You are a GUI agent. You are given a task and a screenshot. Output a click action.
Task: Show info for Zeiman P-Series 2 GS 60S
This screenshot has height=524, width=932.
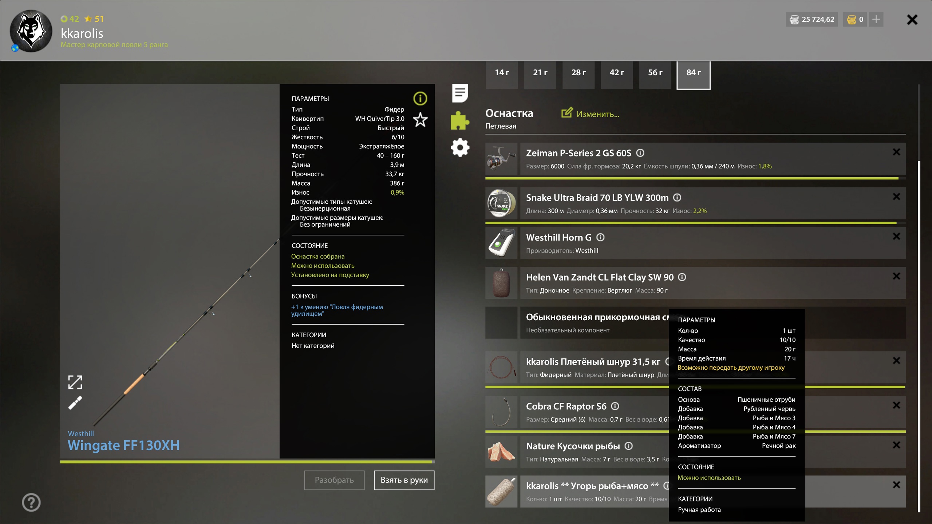click(640, 153)
